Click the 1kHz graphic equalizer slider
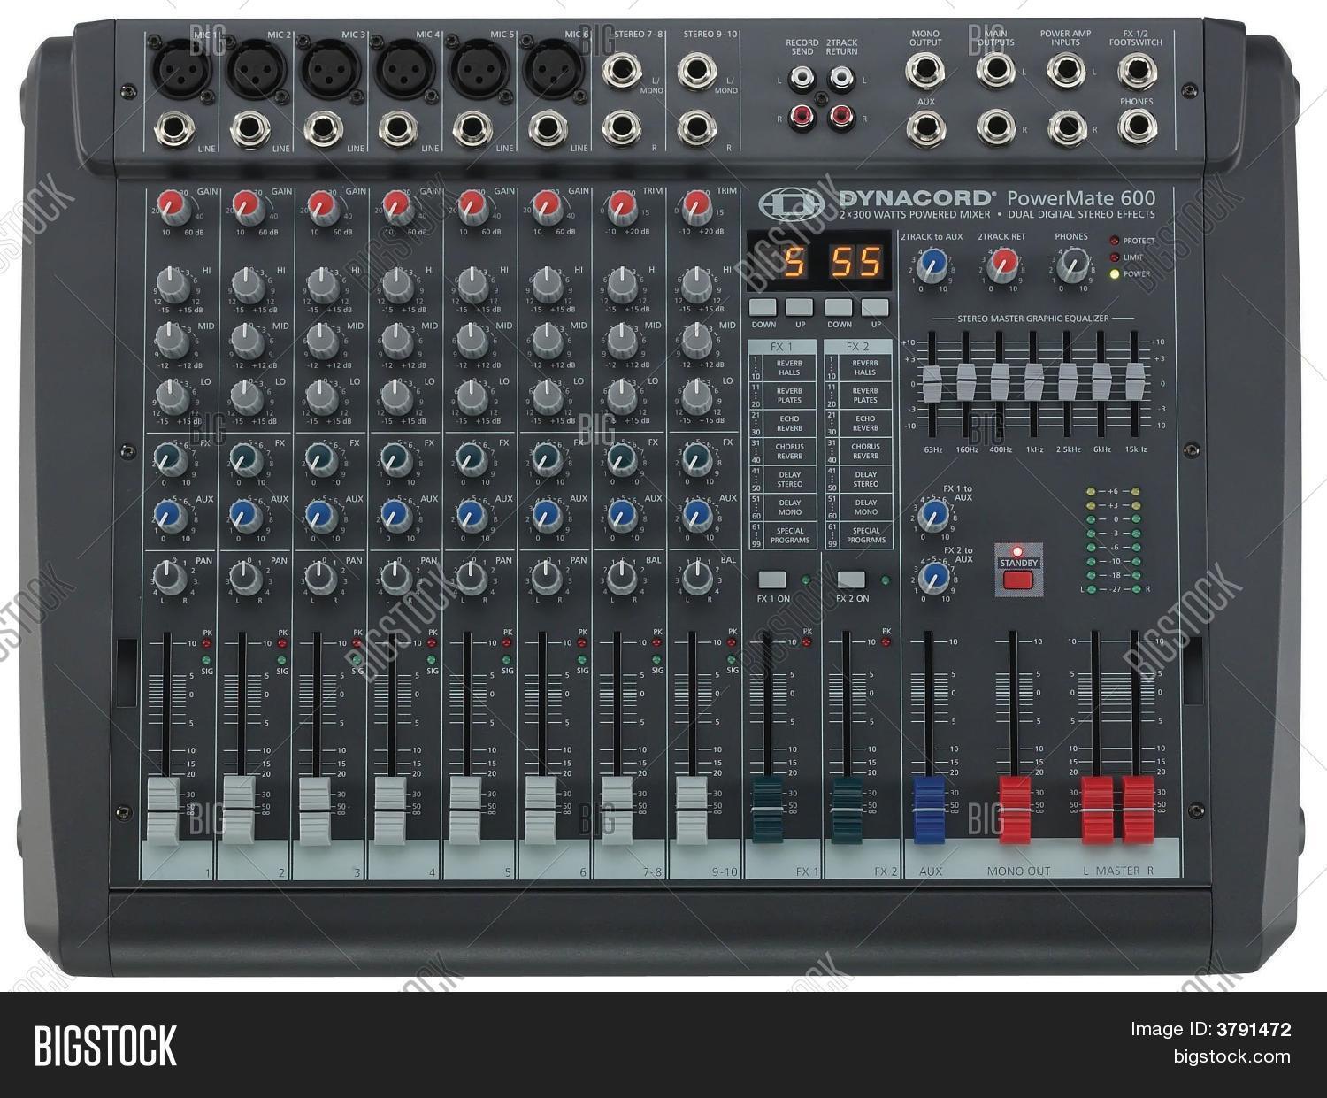Image resolution: width=1327 pixels, height=1098 pixels. point(1034,383)
